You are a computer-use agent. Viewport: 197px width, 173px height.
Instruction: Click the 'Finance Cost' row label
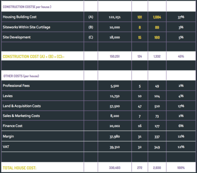12,126
